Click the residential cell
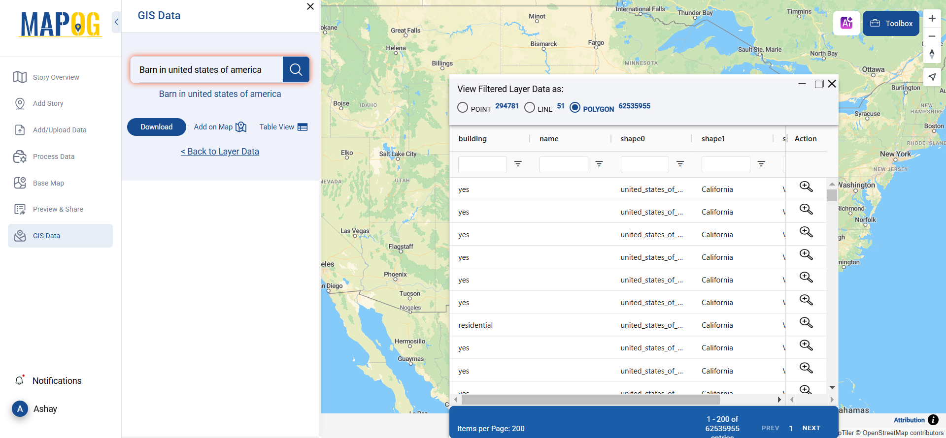946x438 pixels. (x=475, y=325)
